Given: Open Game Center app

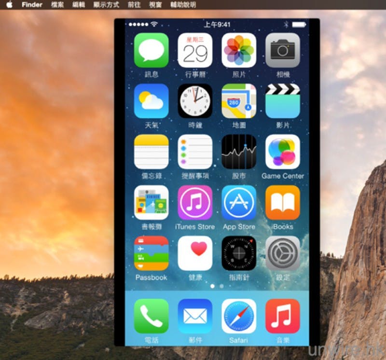Looking at the screenshot, I should 283,152.
